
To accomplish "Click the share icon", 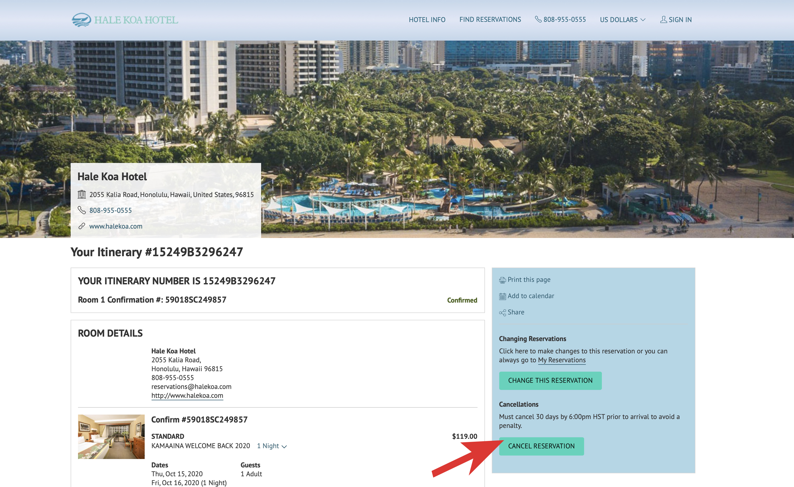I will tap(502, 312).
